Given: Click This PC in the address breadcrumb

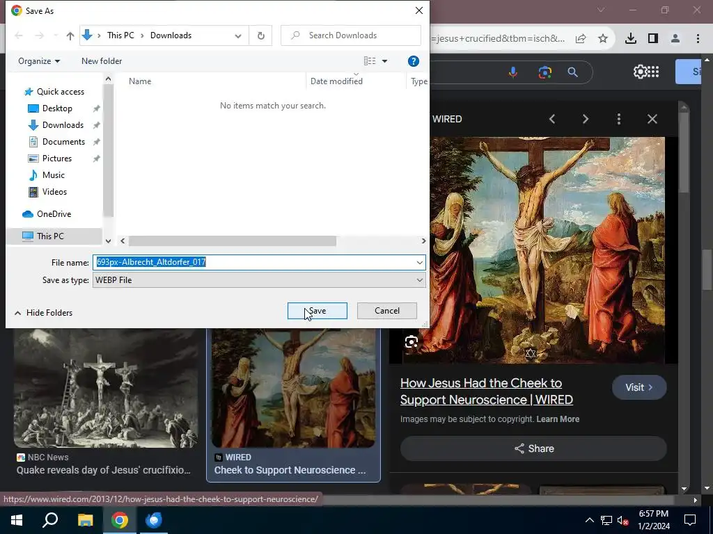Looking at the screenshot, I should point(120,35).
